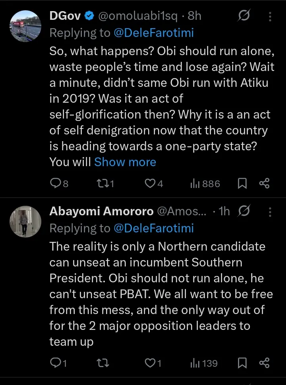Open more options for DGov's tweet
Image resolution: width=286 pixels, height=385 pixels.
[x=270, y=16]
